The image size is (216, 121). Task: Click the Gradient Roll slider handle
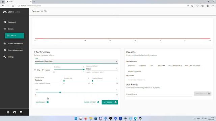coord(64,81)
